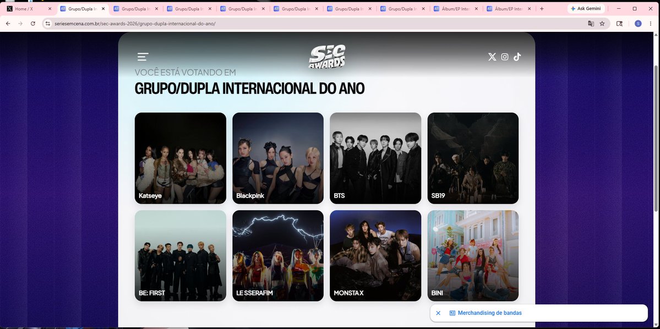Open the TikTok social icon in header
Viewport: 660px width, 329px height.
point(517,57)
